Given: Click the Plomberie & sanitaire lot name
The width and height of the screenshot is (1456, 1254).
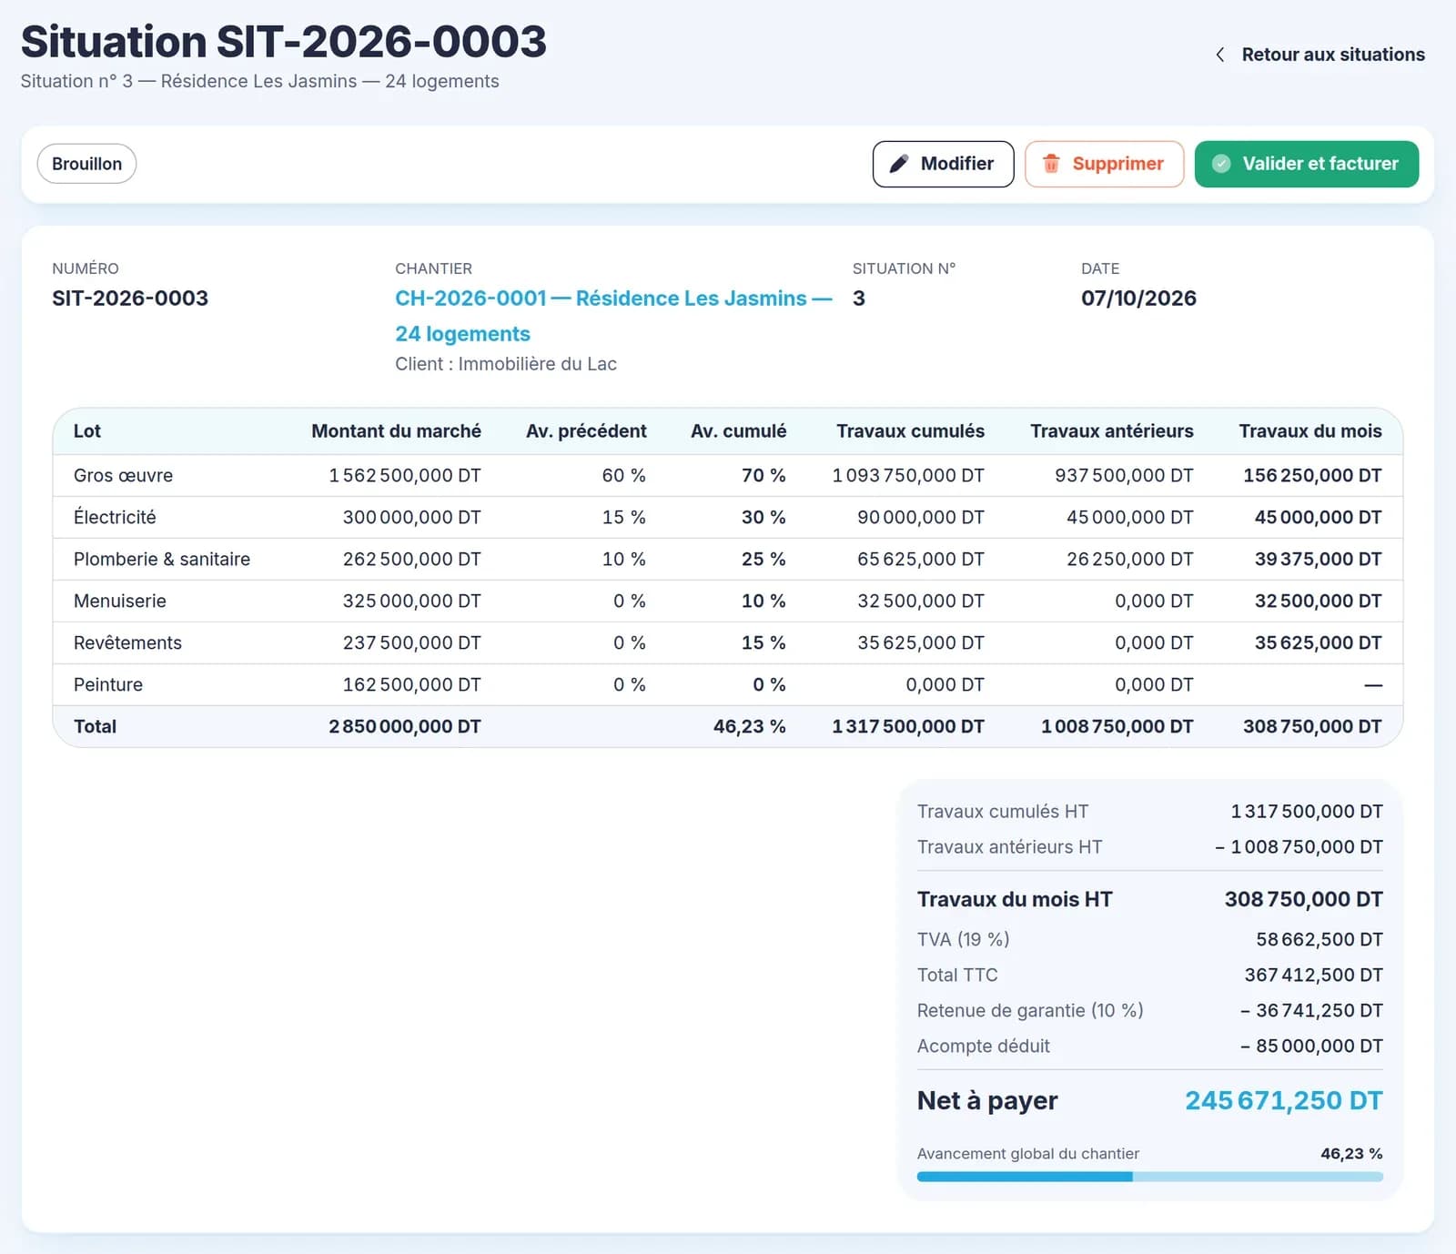Looking at the screenshot, I should (x=162, y=559).
